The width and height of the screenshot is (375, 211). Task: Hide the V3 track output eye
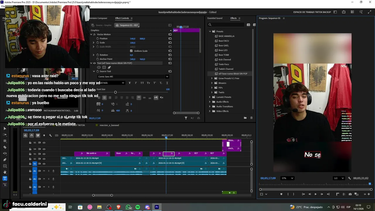pos(44,154)
